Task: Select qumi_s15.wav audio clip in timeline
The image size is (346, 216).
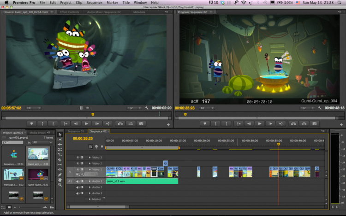Action: click(x=142, y=181)
